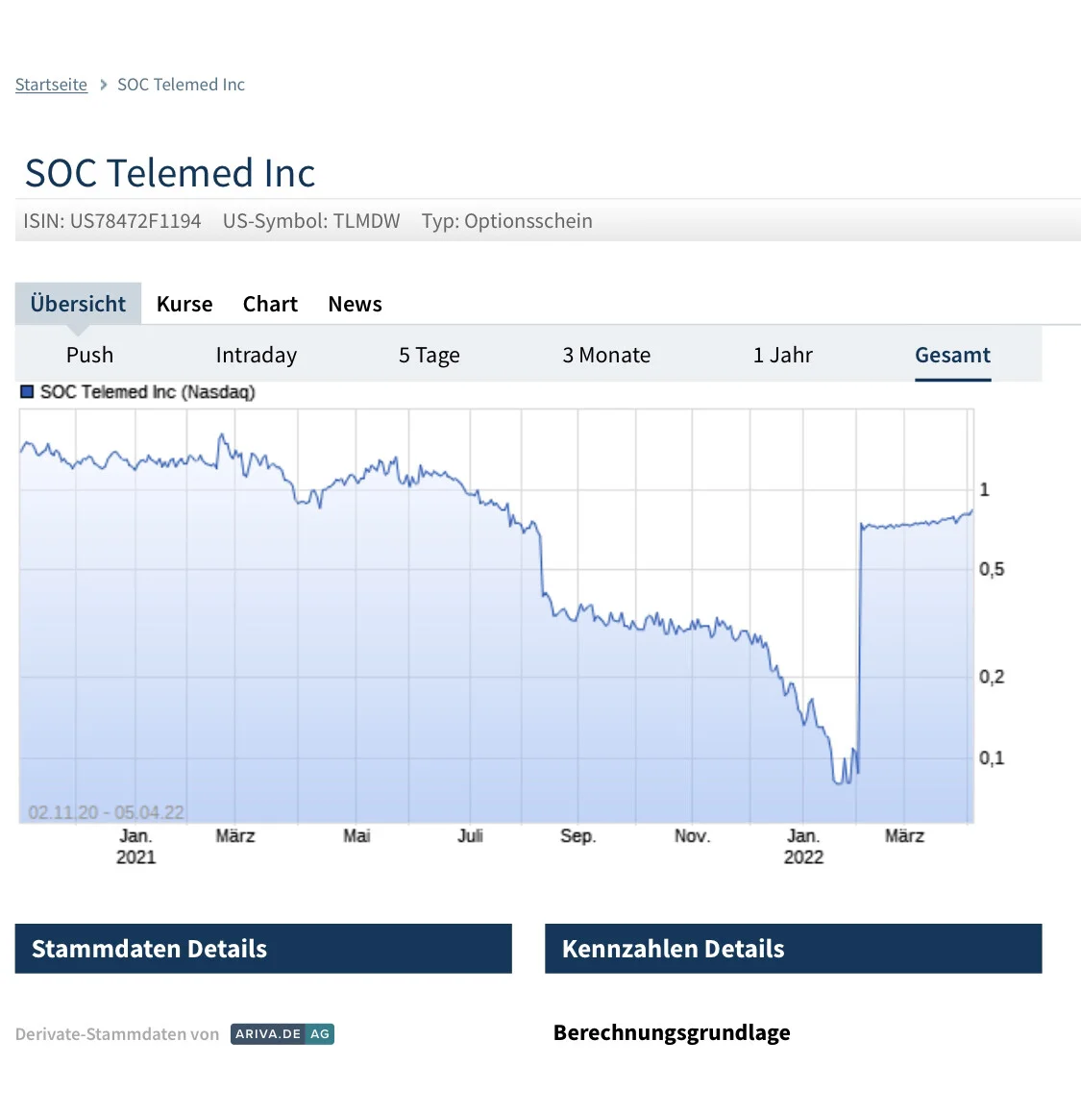Image resolution: width=1081 pixels, height=1115 pixels.
Task: Click the breadcrumb chevron arrow icon
Action: (x=103, y=85)
